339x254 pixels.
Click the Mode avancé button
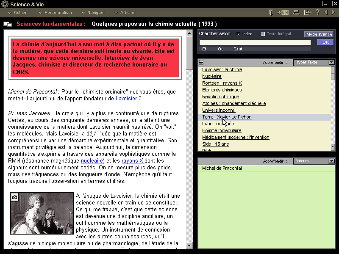click(319, 34)
